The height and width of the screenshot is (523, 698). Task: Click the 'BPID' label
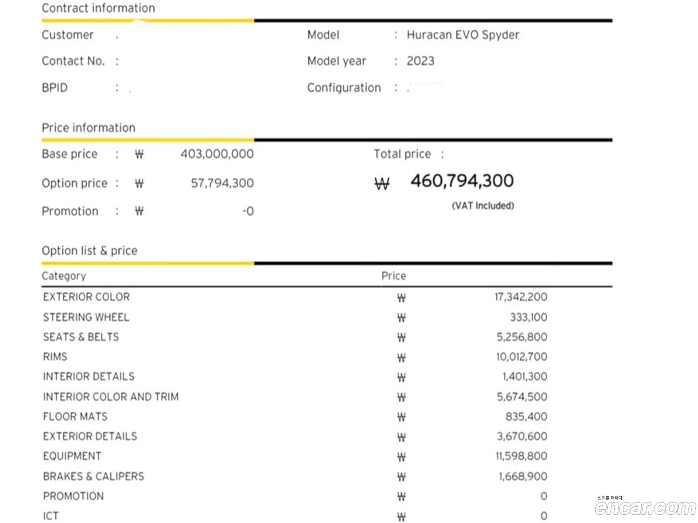(55, 88)
